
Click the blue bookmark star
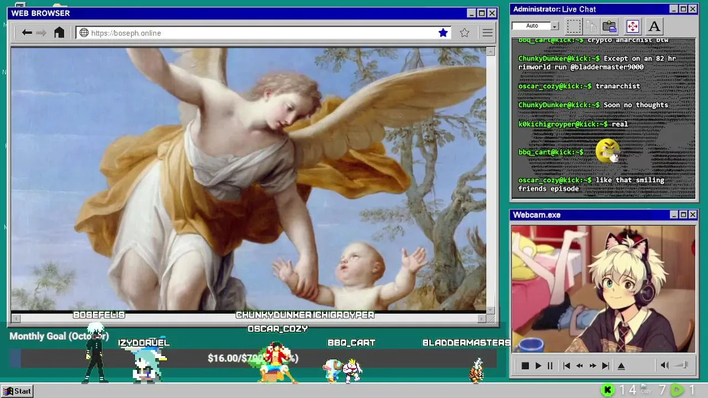pos(443,33)
